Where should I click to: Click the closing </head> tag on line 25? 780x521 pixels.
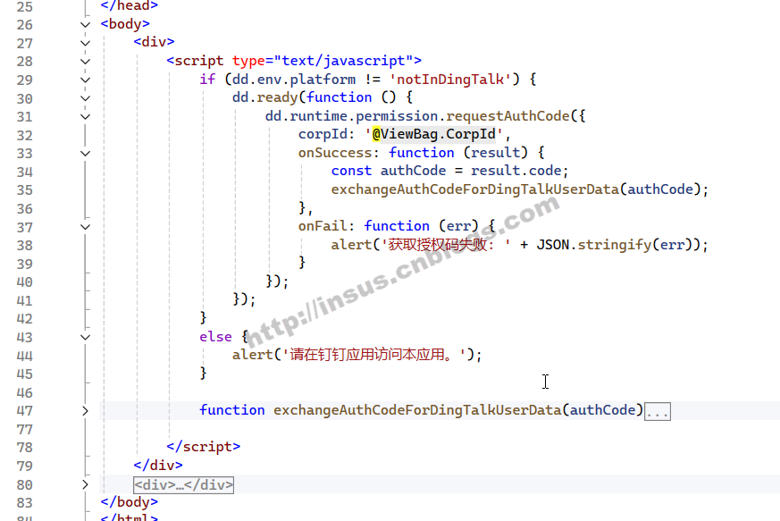(x=130, y=5)
